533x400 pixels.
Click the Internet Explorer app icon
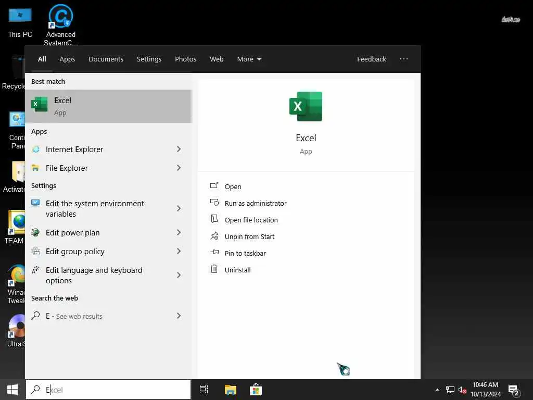[x=36, y=149]
